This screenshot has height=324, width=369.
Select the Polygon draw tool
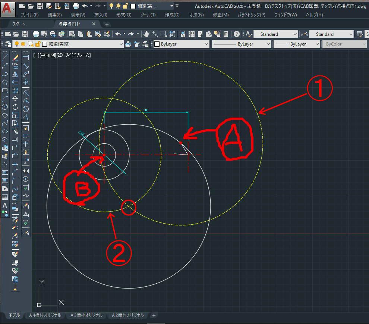(x=5, y=82)
